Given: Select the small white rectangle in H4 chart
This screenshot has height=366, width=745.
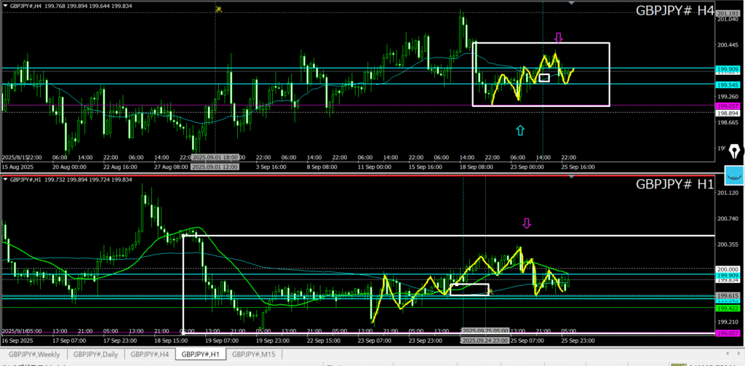Looking at the screenshot, I should (x=543, y=78).
